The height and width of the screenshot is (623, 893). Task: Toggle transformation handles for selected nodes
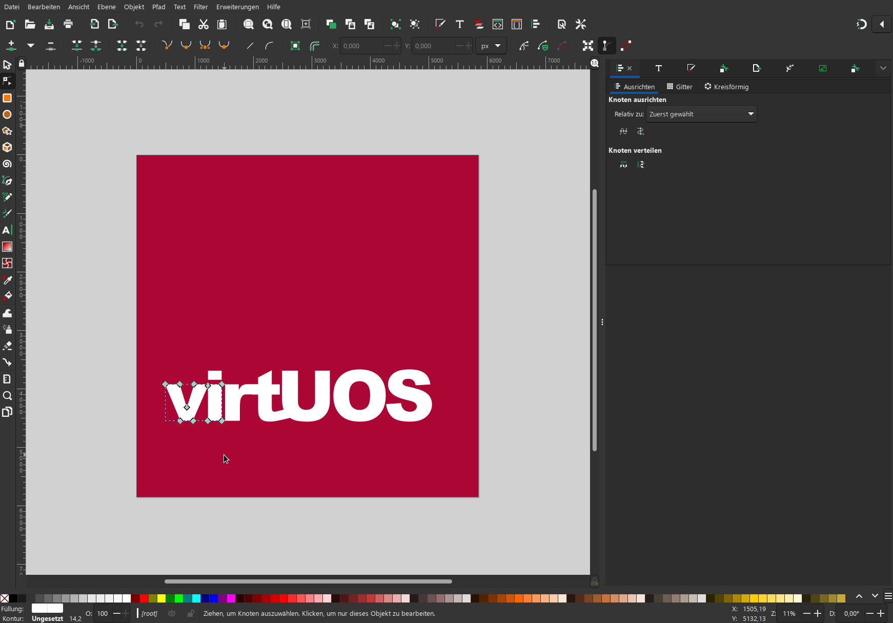click(x=588, y=46)
